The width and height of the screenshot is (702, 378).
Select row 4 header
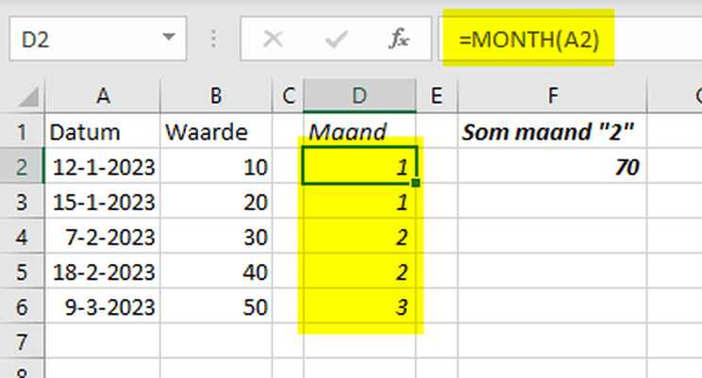pyautogui.click(x=23, y=237)
